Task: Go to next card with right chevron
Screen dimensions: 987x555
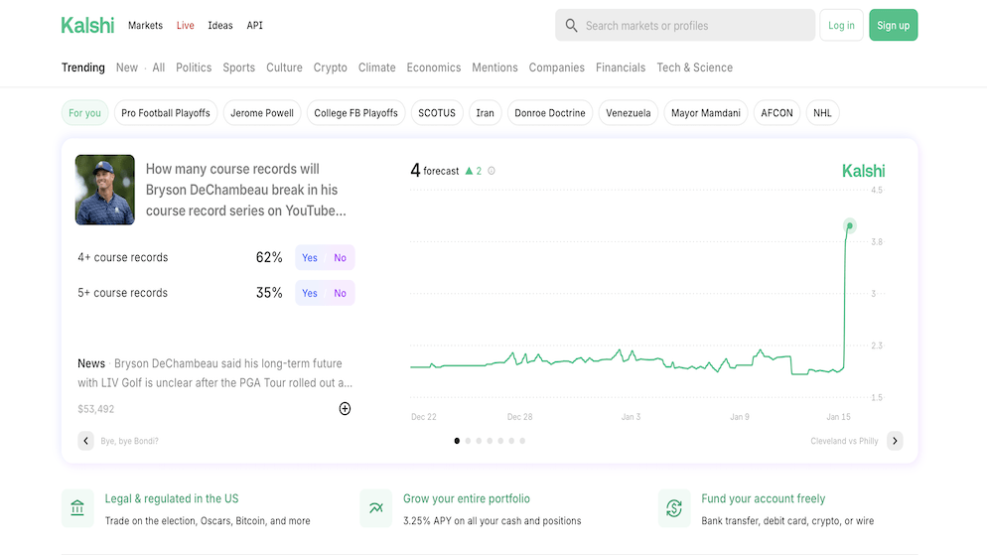Action: 895,441
